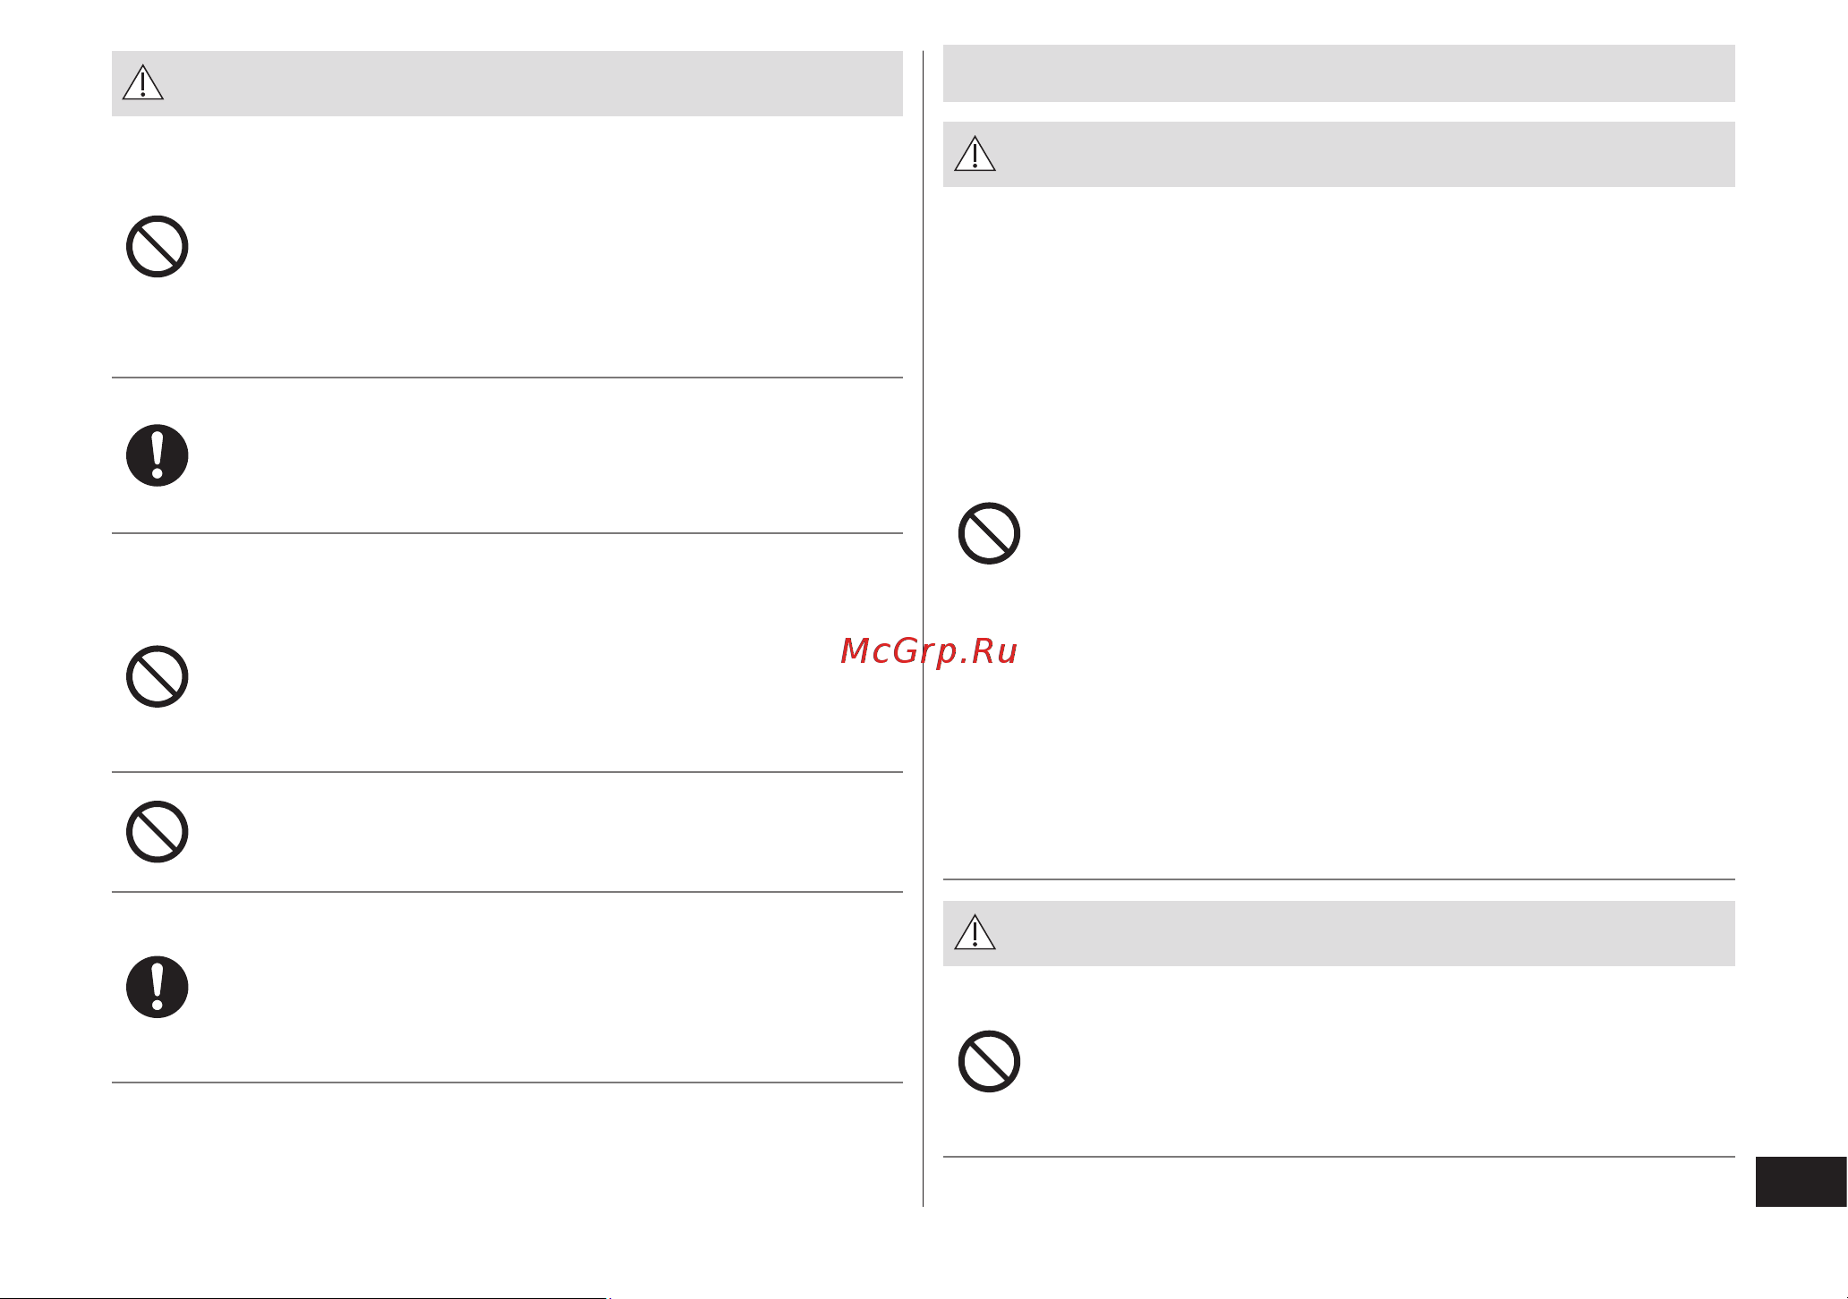Viewport: 1848px width, 1299px height.
Task: Click the lowest black exclamation circle in the left column
Action: click(158, 988)
